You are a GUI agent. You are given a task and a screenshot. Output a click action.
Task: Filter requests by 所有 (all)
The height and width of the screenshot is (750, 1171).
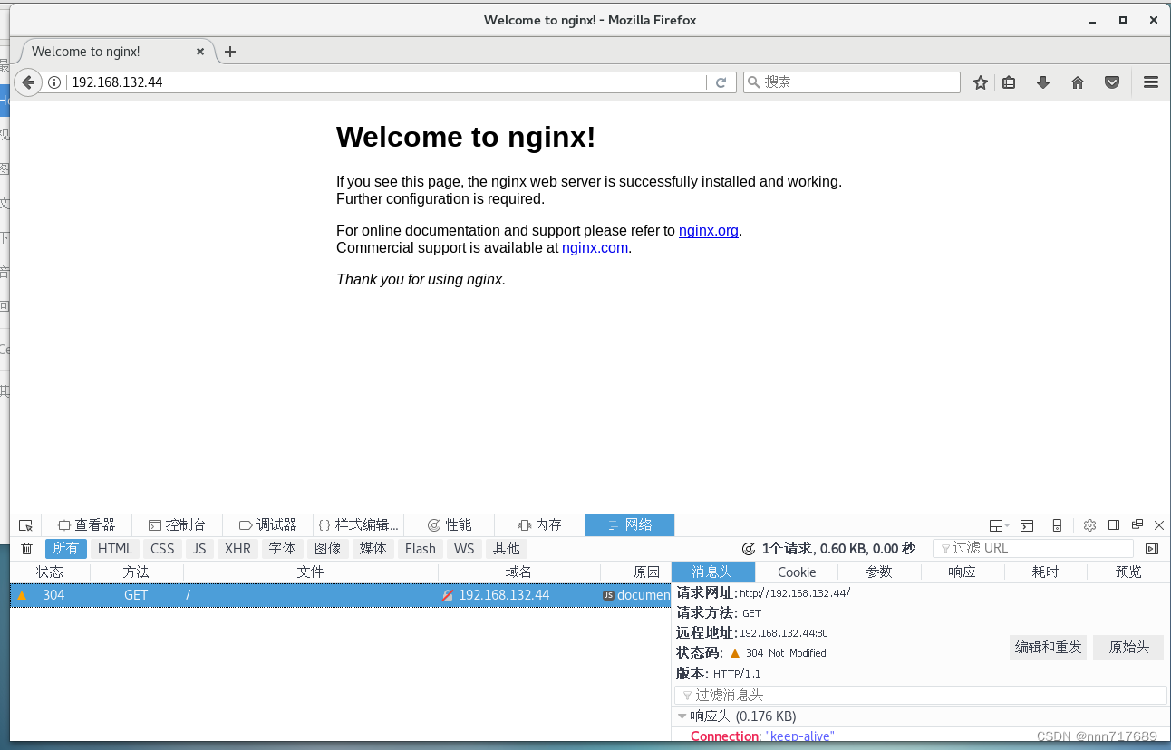(65, 549)
